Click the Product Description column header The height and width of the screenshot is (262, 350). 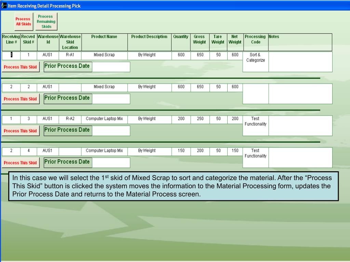point(149,42)
